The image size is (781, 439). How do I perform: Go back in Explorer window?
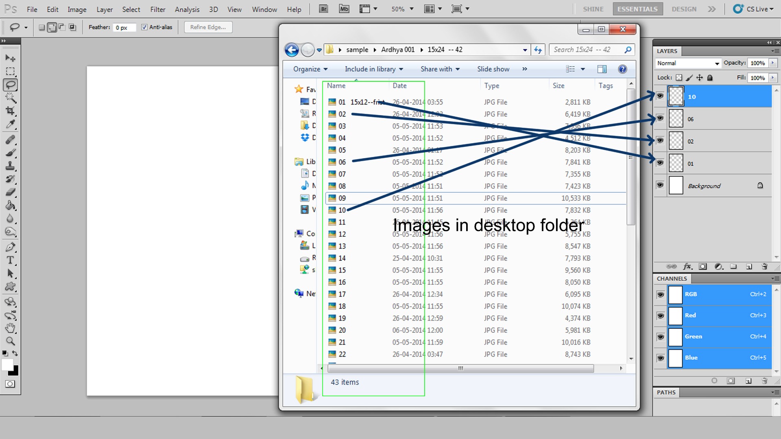[x=292, y=50]
